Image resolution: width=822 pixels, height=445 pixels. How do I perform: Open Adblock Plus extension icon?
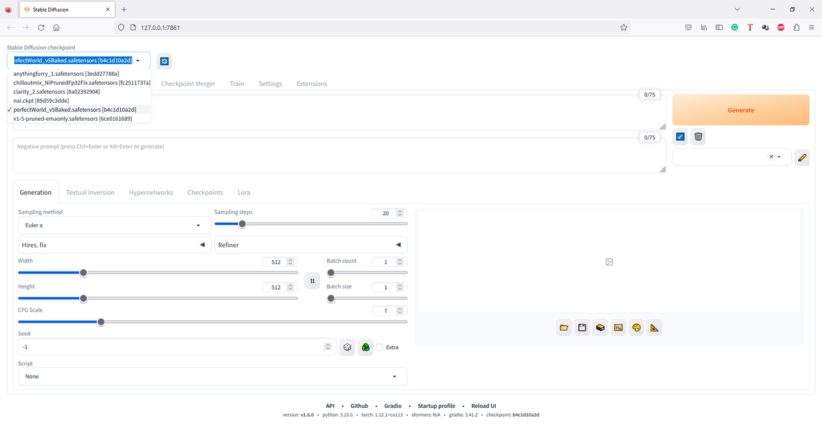(x=781, y=28)
